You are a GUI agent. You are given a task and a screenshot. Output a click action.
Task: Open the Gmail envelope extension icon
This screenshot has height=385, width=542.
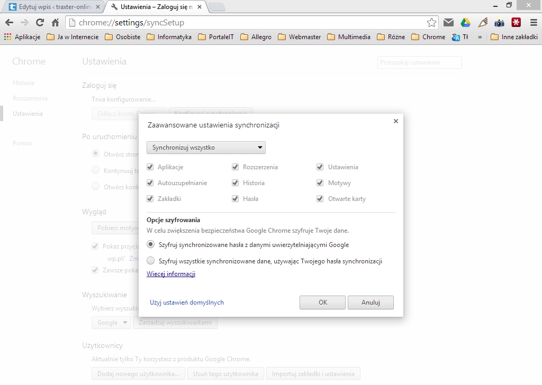tap(448, 22)
